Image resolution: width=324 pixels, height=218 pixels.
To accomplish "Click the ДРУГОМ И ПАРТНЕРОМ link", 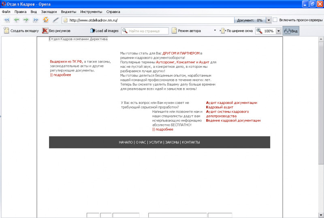I will coord(181,53).
